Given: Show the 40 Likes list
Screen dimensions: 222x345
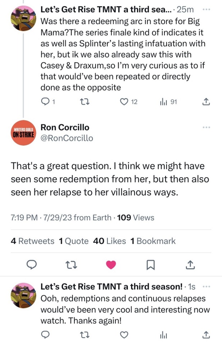Looking at the screenshot, I should tap(109, 241).
